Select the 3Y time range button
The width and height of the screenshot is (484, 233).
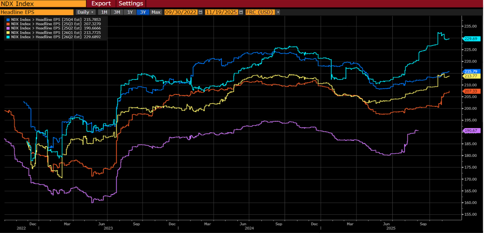(x=143, y=12)
